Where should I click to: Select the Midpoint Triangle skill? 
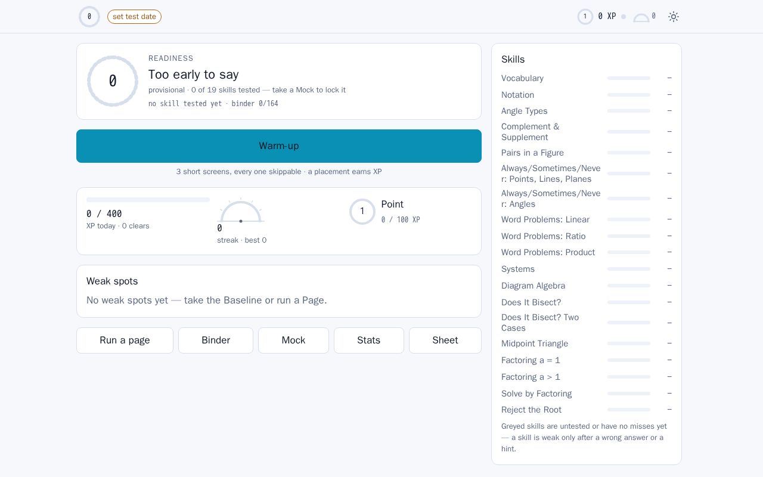(x=587, y=343)
